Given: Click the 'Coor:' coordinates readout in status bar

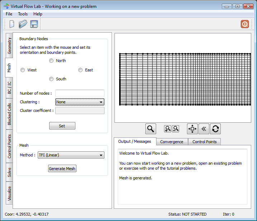Looking at the screenshot, I should 27,214.
